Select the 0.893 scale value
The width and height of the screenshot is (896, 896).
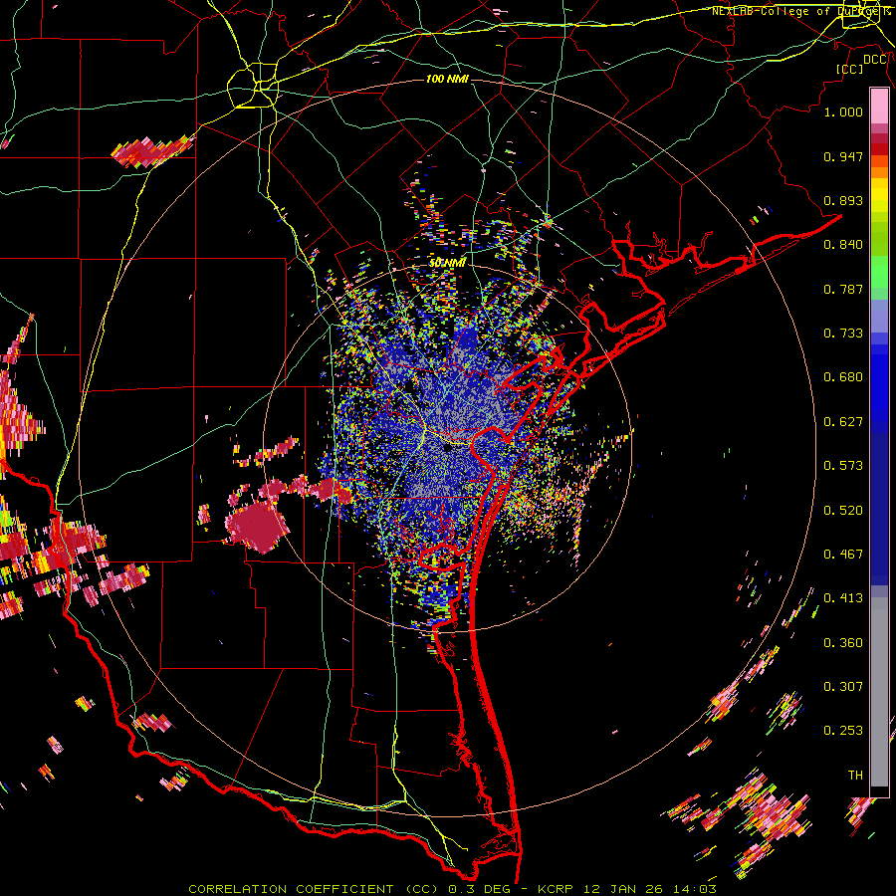click(843, 200)
